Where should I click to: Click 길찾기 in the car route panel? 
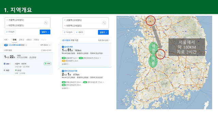tap(103, 32)
